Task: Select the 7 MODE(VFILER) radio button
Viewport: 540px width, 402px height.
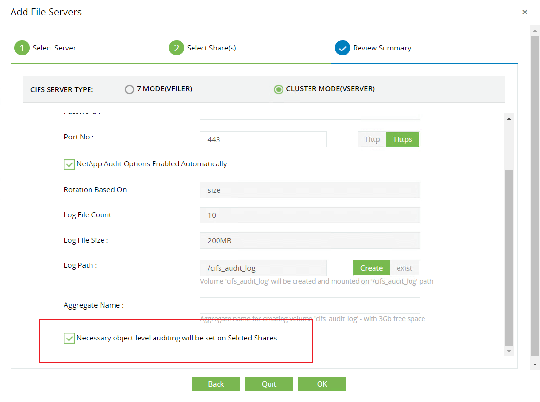Action: 129,89
